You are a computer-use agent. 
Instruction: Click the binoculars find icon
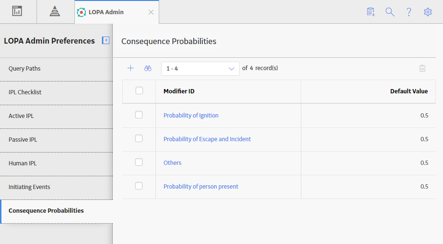tap(148, 68)
